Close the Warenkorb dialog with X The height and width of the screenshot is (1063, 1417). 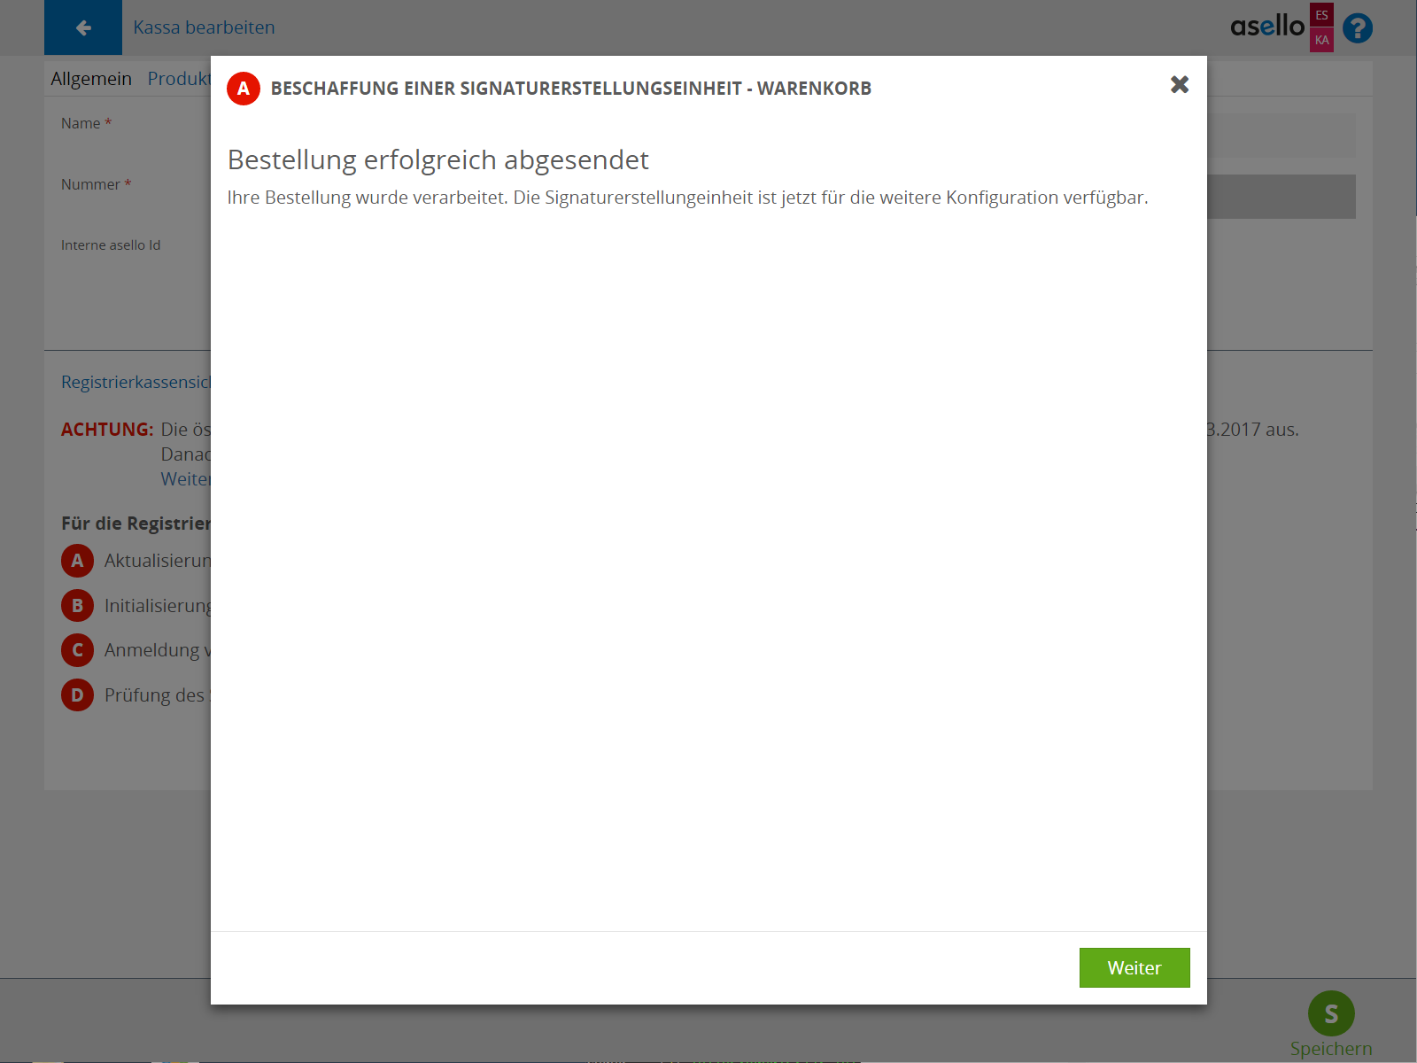1179,84
